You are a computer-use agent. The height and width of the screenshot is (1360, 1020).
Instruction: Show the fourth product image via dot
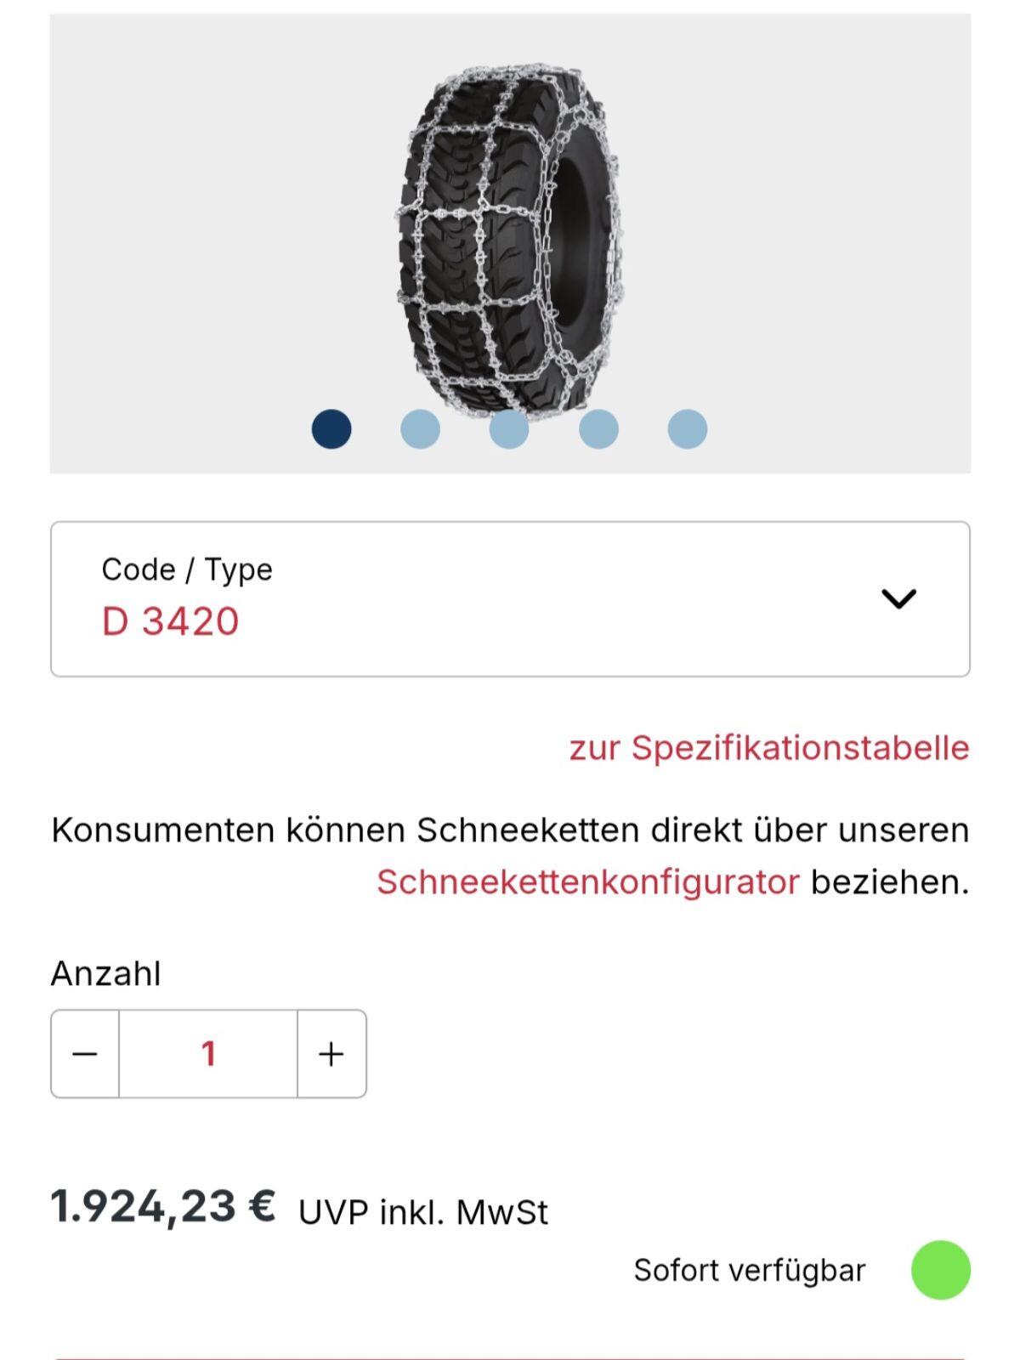click(x=598, y=428)
